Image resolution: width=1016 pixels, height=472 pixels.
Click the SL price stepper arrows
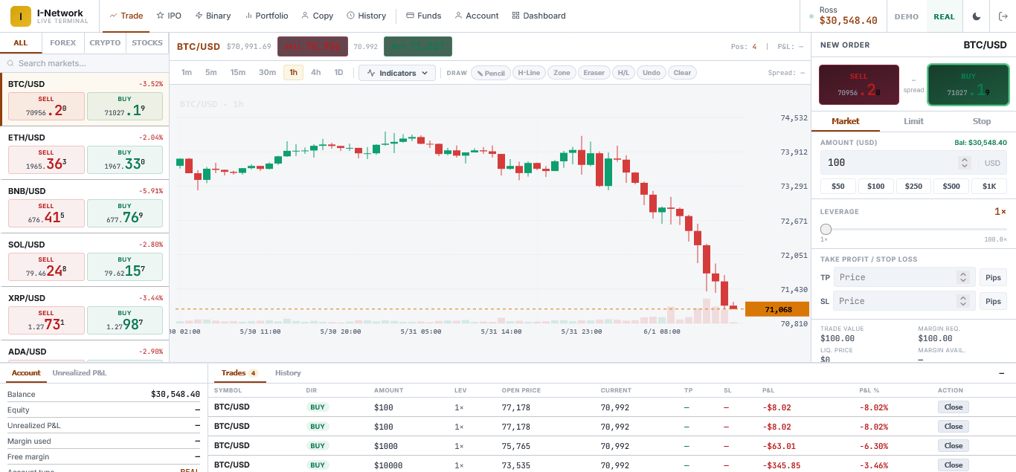click(x=963, y=301)
